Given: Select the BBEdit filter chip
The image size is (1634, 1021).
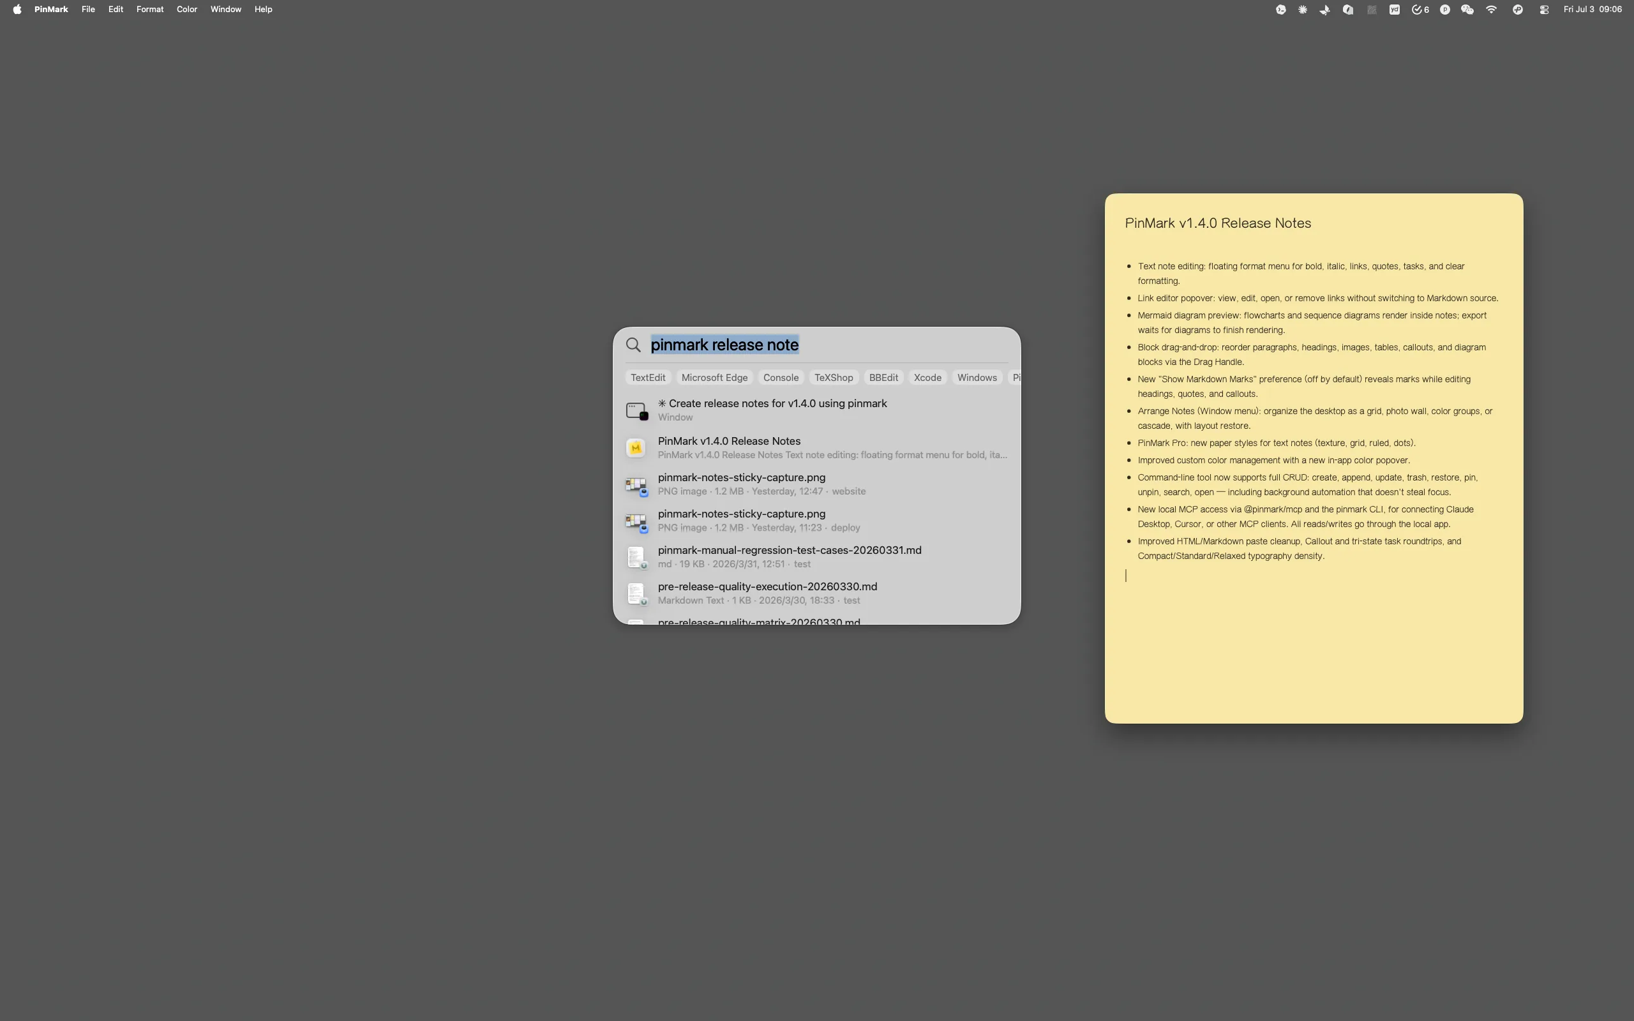Looking at the screenshot, I should [883, 378].
